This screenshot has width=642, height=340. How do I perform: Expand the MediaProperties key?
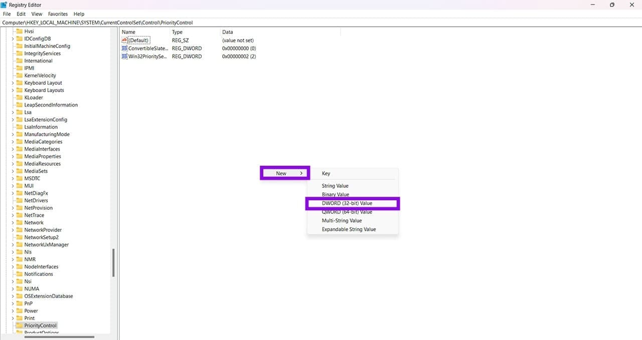(13, 156)
